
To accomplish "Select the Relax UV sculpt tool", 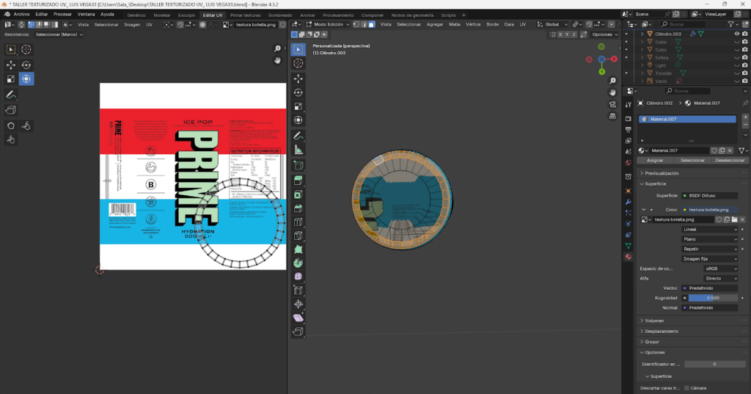I will click(26, 125).
